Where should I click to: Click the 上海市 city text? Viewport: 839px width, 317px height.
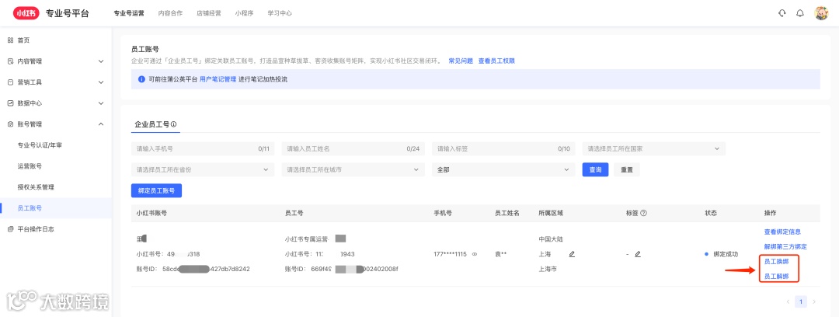[548, 269]
